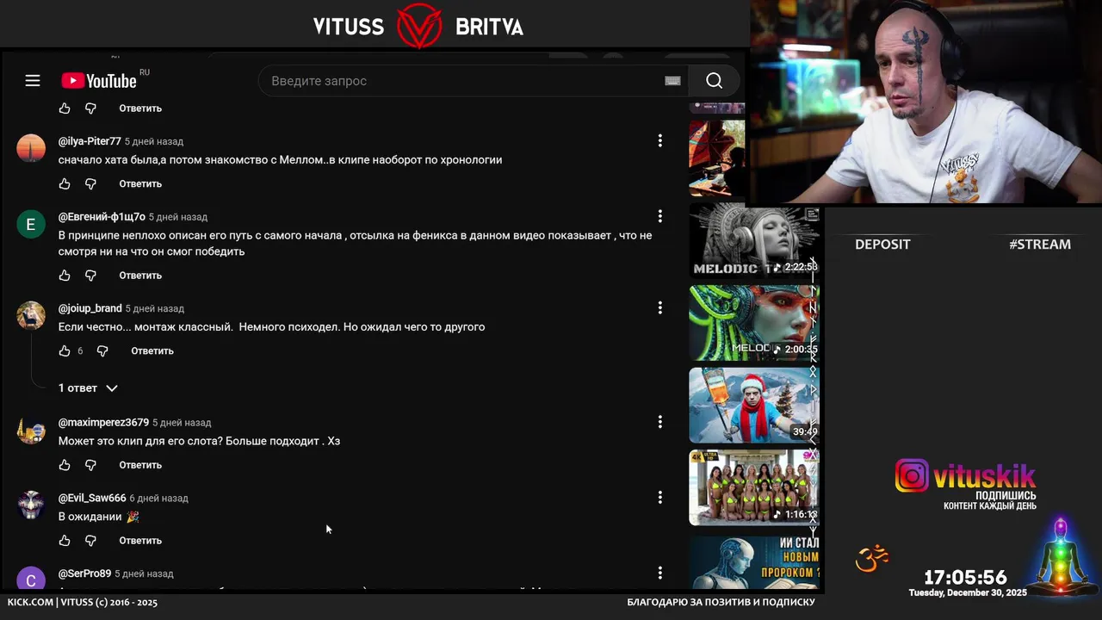Open @Евгений-ф1щ7о channel link

coord(102,217)
